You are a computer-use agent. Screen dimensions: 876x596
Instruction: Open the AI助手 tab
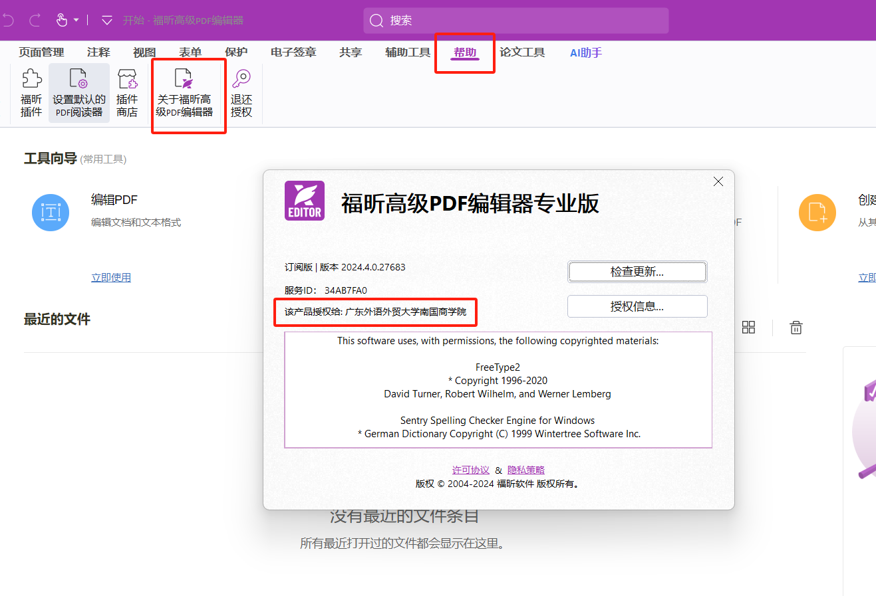(585, 52)
